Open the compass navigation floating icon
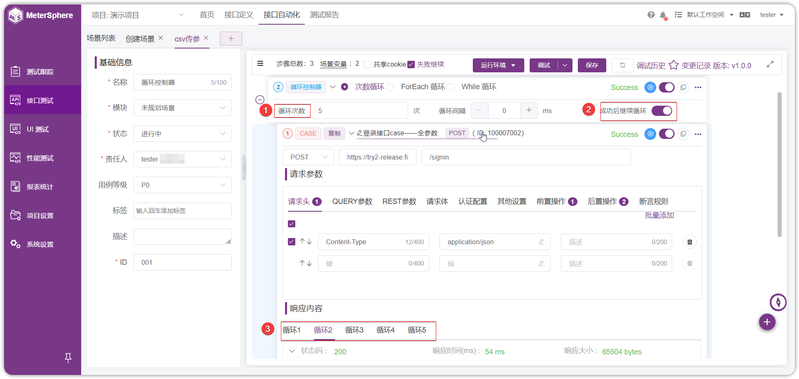The image size is (799, 379). coord(778,303)
